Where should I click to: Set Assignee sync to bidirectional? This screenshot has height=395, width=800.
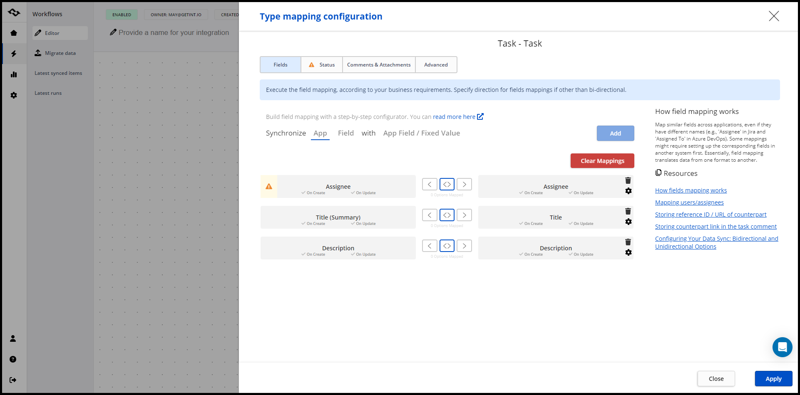click(x=447, y=184)
